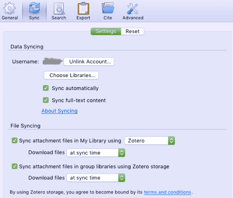
Task: Uncheck Sync full-text content
Action: point(46,100)
